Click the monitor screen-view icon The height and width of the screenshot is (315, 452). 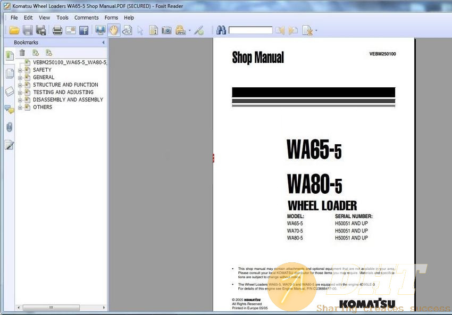(x=101, y=30)
